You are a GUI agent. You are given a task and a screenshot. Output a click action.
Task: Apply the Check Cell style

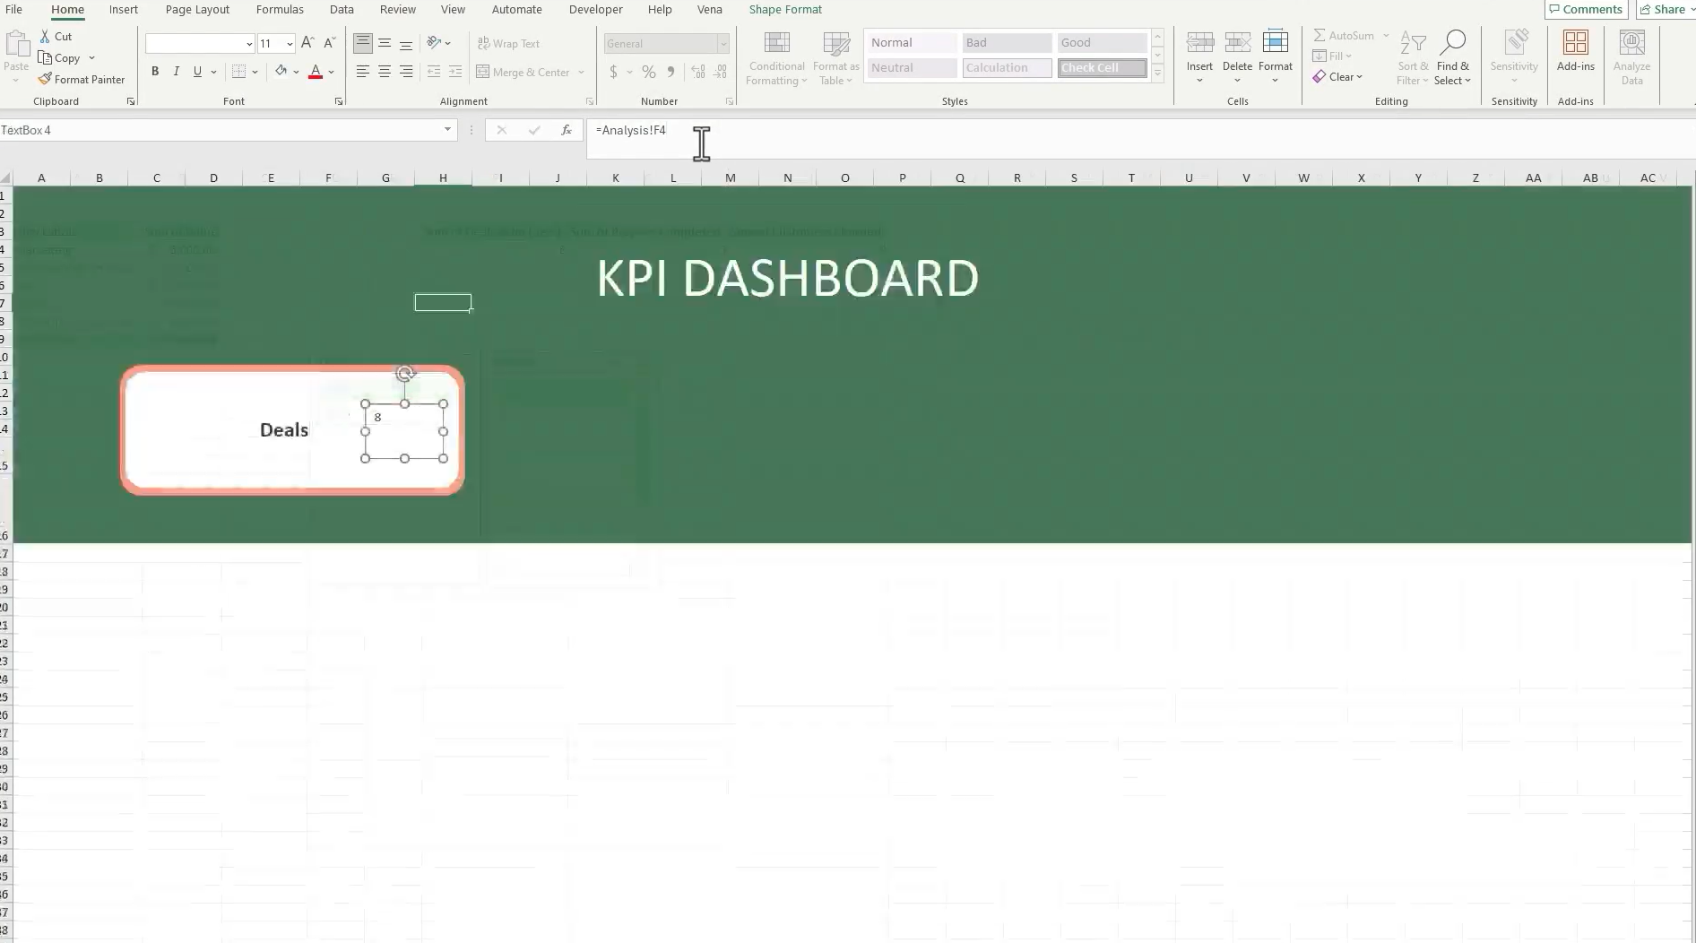[1101, 67]
